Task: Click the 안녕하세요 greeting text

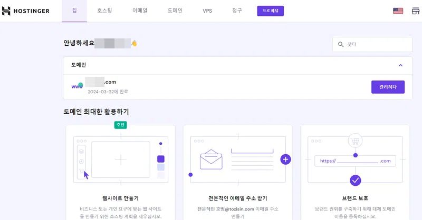Action: tap(79, 43)
